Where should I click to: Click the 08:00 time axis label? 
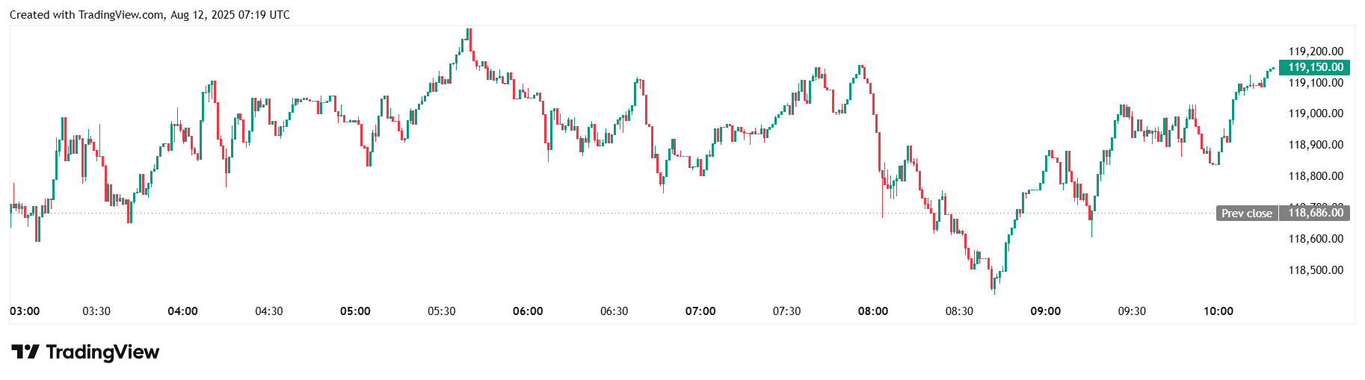(x=872, y=311)
